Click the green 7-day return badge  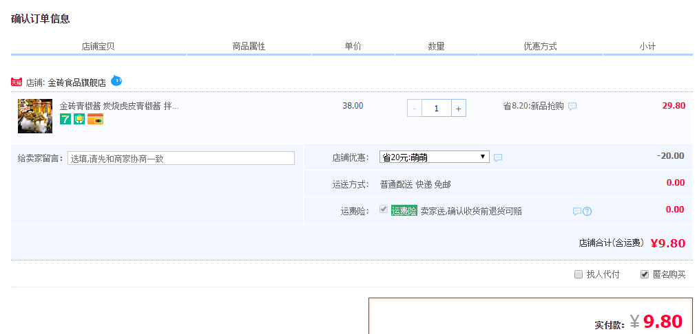(x=65, y=119)
